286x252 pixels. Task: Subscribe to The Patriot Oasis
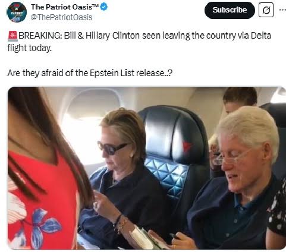point(230,10)
